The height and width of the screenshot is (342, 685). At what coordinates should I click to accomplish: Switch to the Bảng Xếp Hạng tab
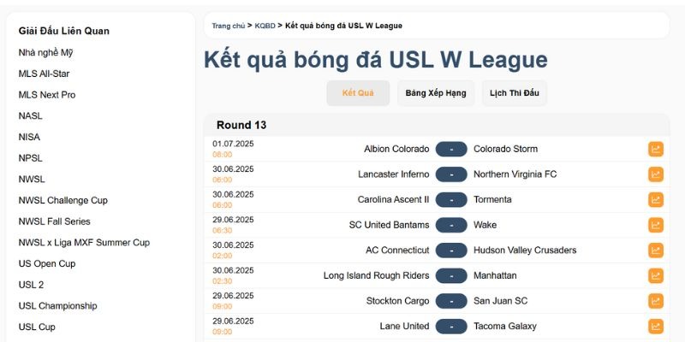click(x=436, y=93)
